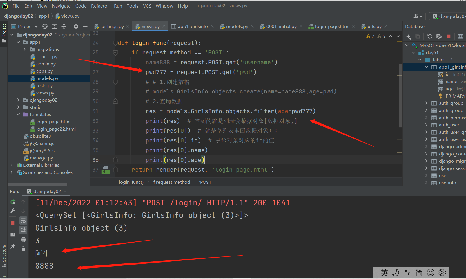The width and height of the screenshot is (466, 279).
Task: Click IME emoji smiley icon
Action: pyautogui.click(x=431, y=272)
